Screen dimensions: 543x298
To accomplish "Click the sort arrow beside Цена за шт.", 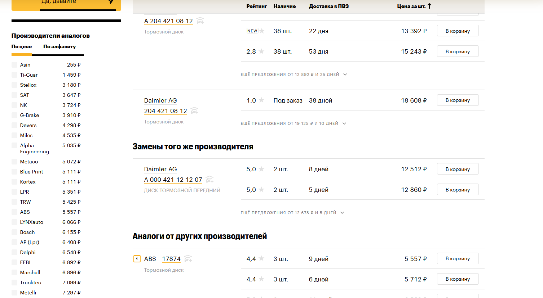I will coord(429,6).
